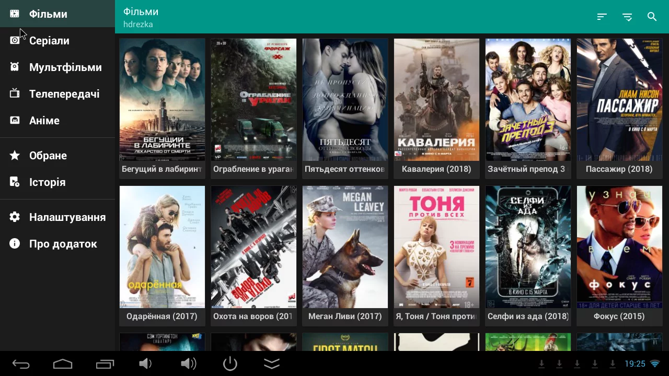Open the Ограбление в ураган poster

coord(253,100)
